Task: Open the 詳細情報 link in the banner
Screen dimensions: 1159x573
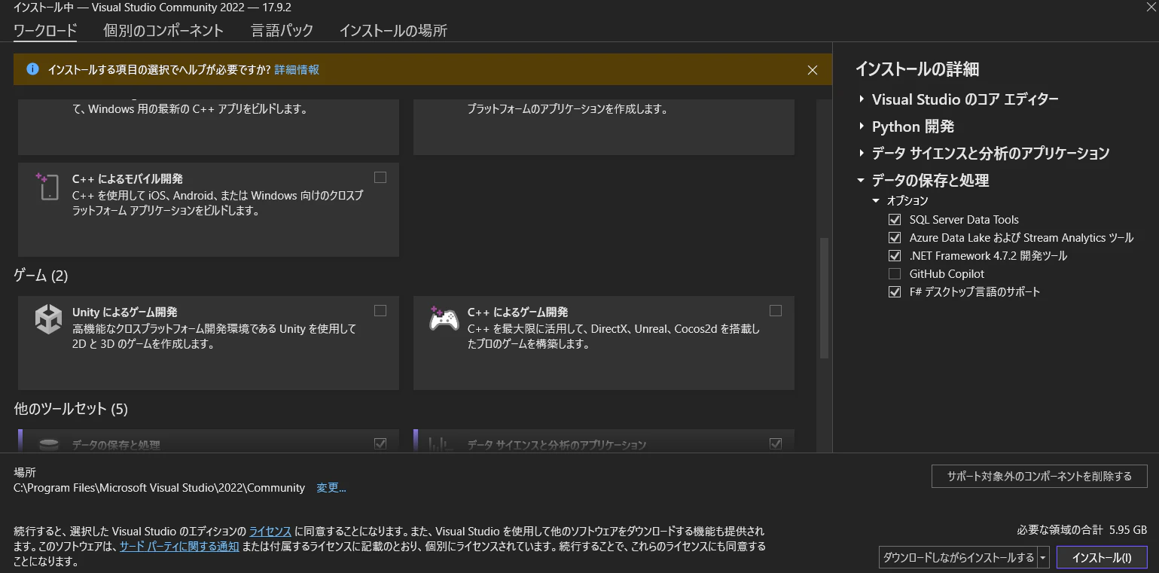Action: click(x=297, y=70)
